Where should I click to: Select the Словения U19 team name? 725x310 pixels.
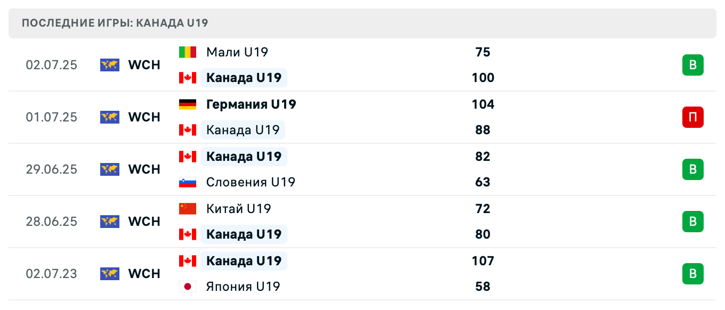[251, 182]
